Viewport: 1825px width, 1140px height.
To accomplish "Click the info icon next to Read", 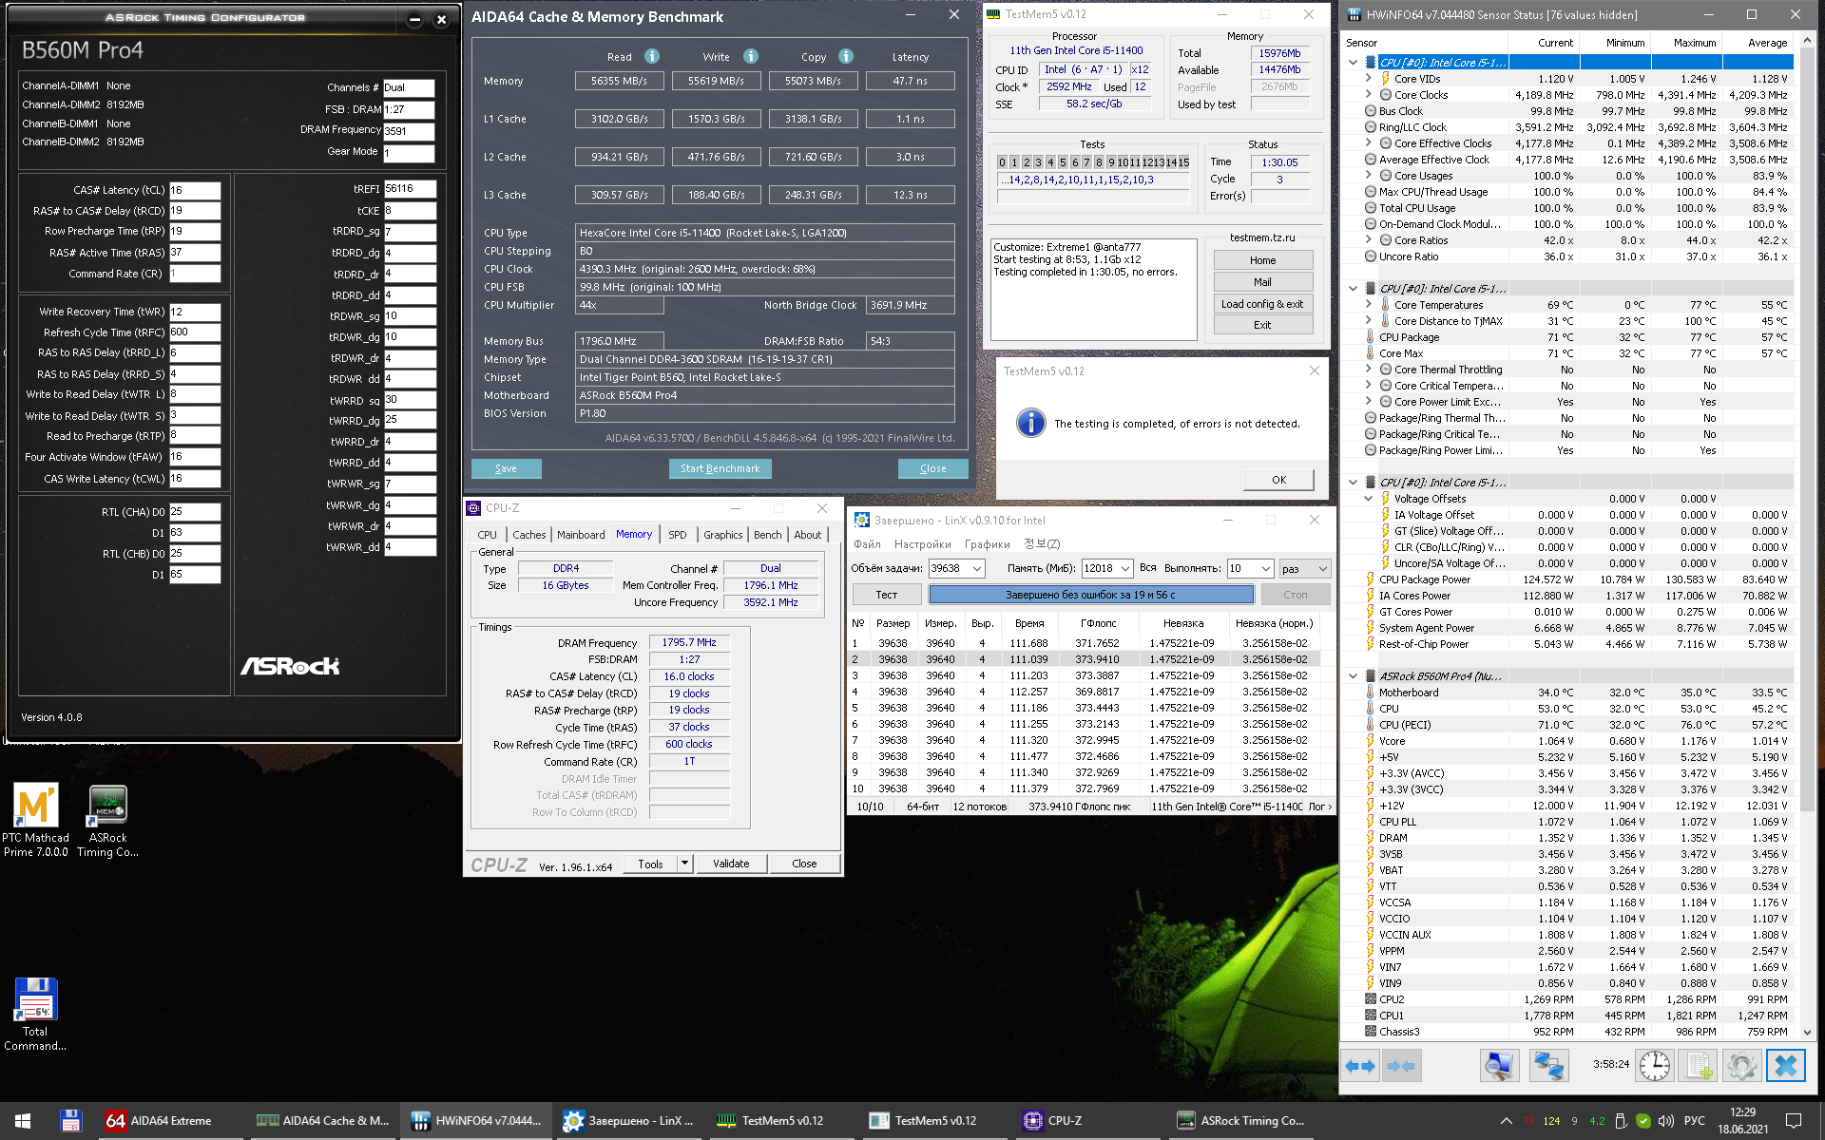I will point(652,56).
